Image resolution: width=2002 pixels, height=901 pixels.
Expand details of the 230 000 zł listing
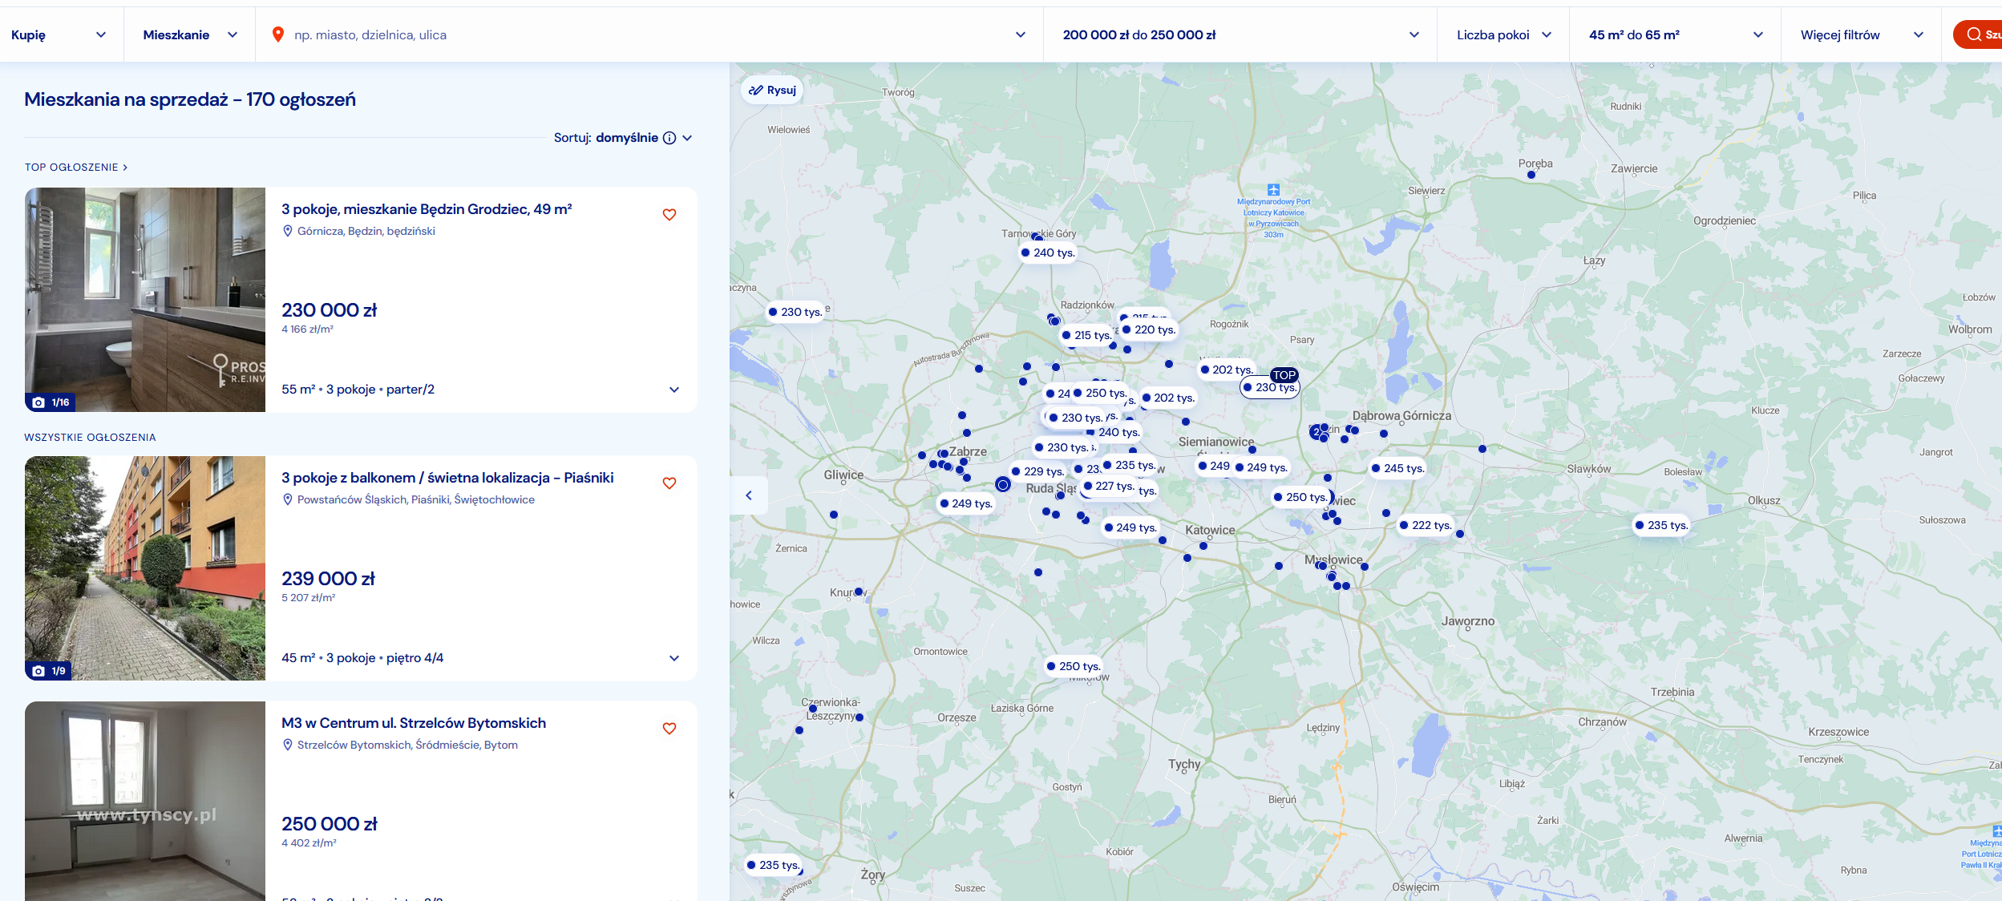click(x=674, y=390)
